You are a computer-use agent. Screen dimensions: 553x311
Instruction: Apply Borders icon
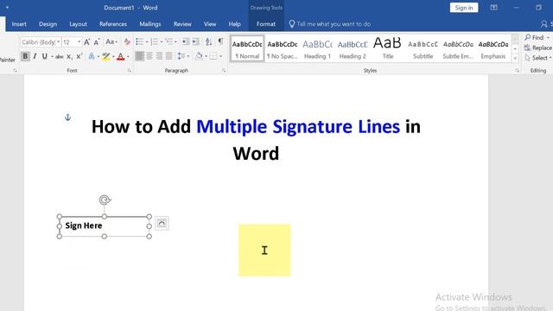(x=213, y=56)
